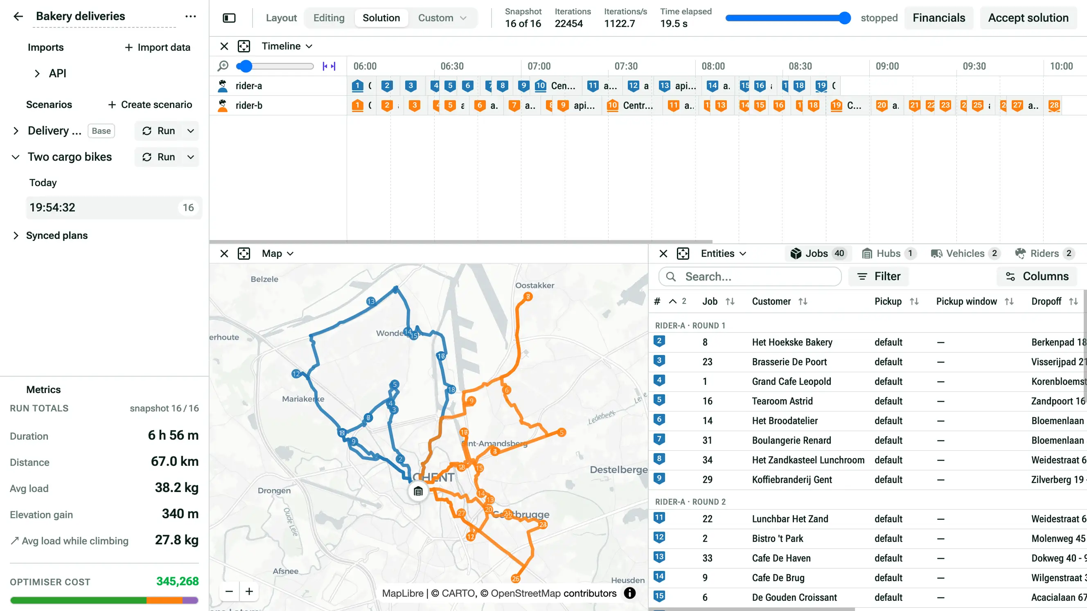Expand the Delivery base scenario
This screenshot has width=1087, height=611.
pyautogui.click(x=16, y=131)
